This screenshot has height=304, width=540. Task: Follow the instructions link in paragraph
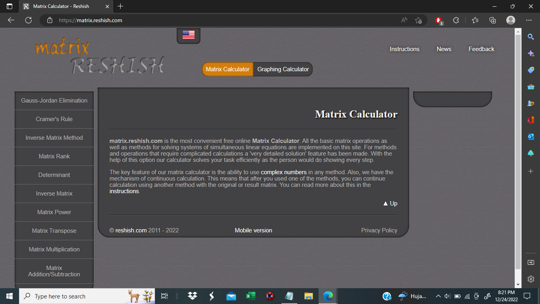click(124, 191)
